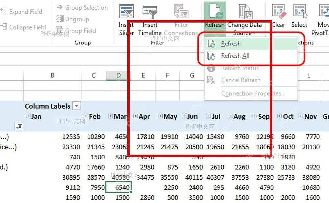The width and height of the screenshot is (329, 203).
Task: Choose the highlighted Refresh entry in the menu
Action: point(251,44)
